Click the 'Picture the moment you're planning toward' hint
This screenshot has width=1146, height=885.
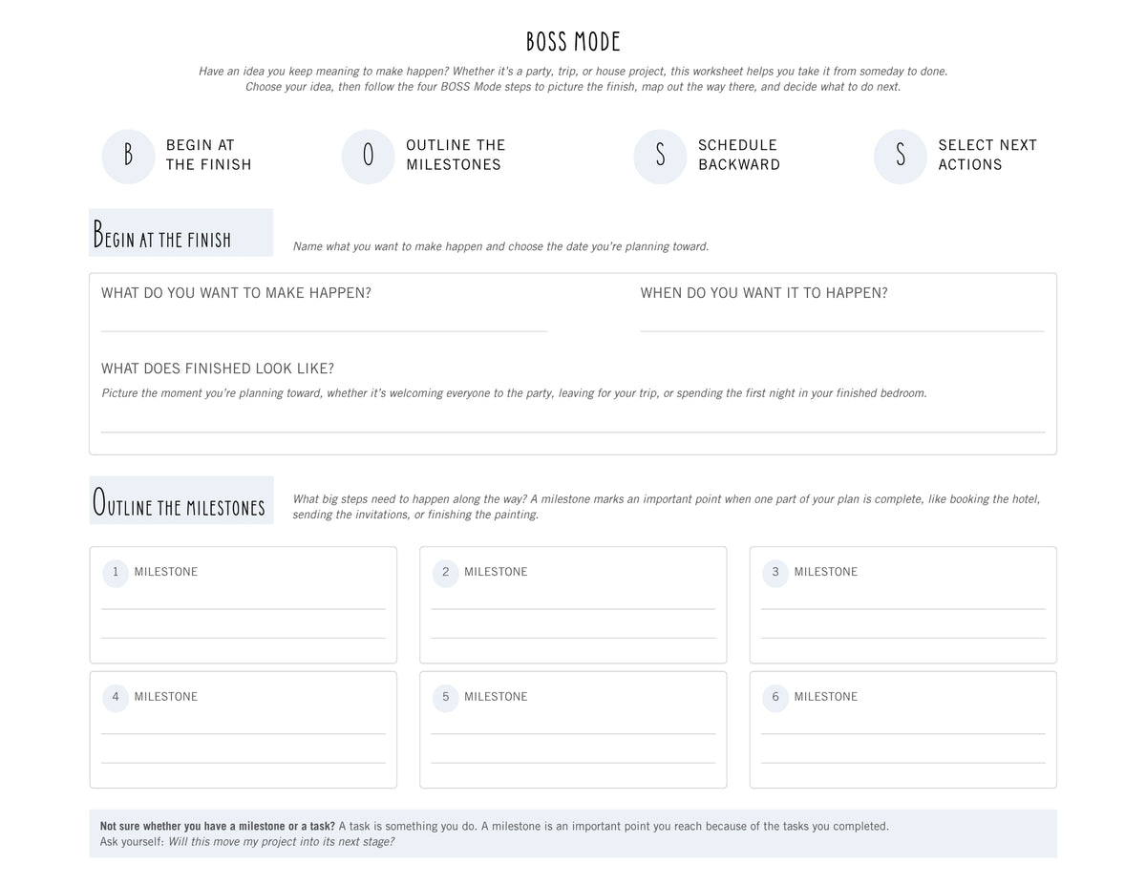pyautogui.click(x=514, y=393)
